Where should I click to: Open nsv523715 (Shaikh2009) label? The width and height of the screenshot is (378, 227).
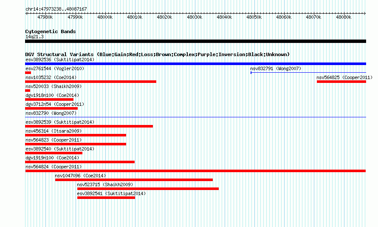[105, 184]
